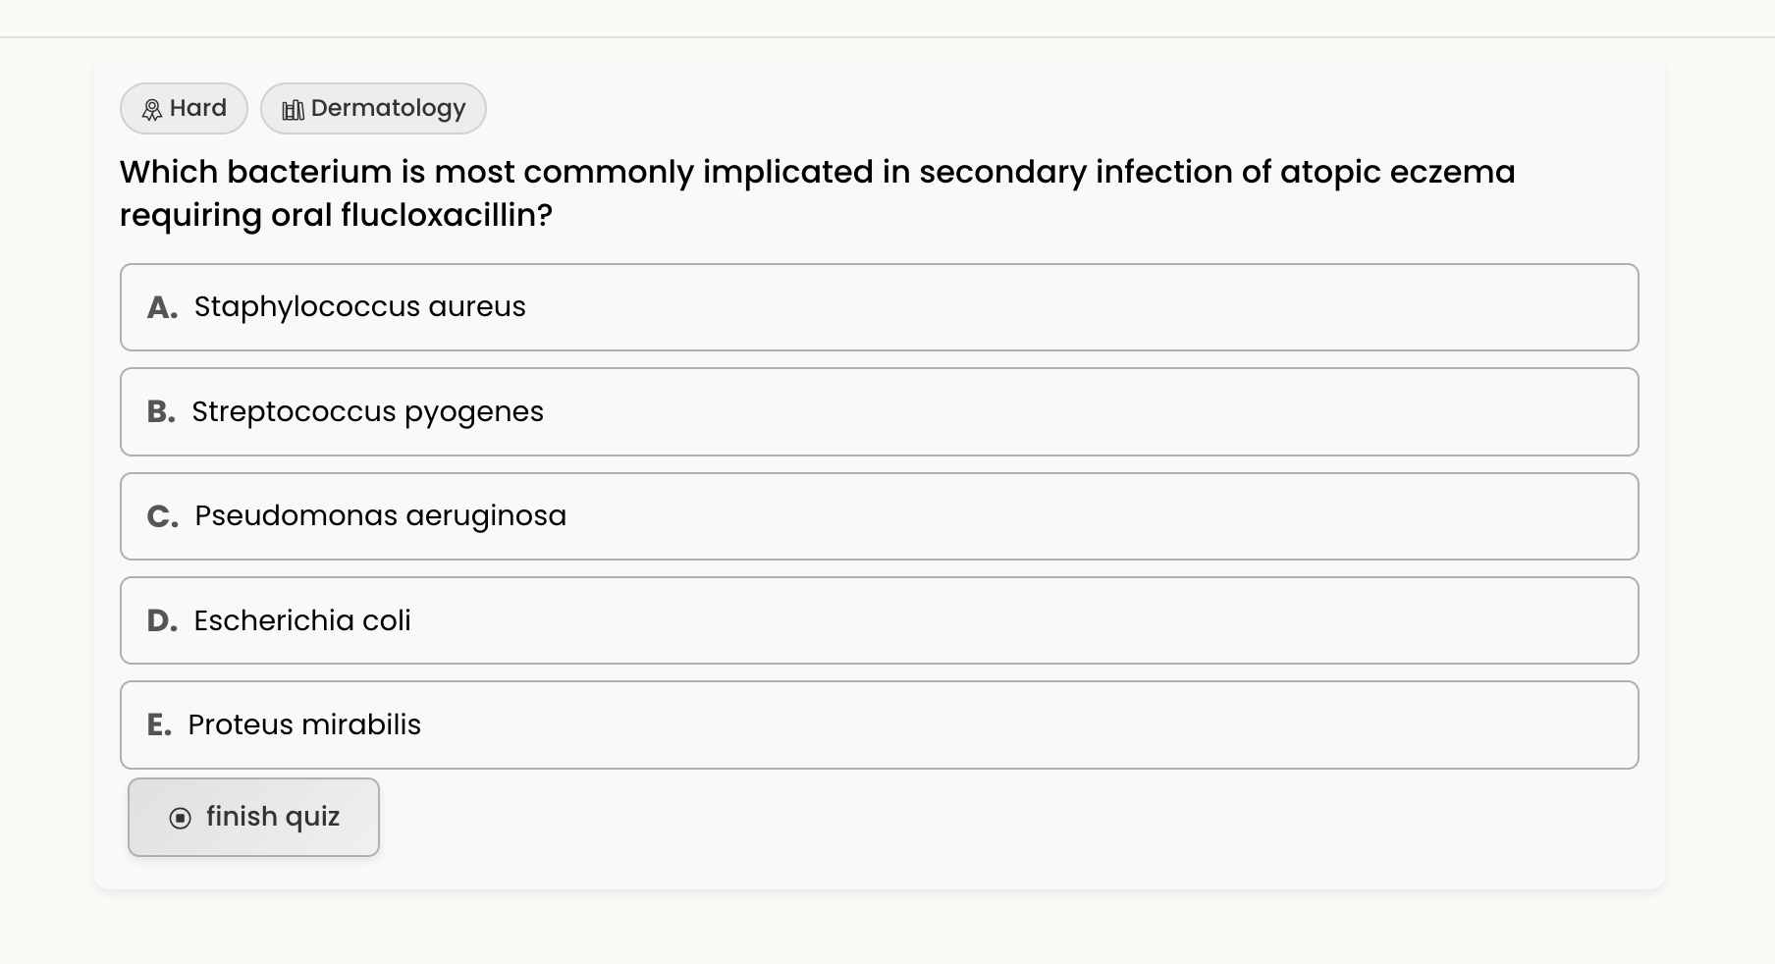1775x964 pixels.
Task: Click the question text about atopic eczema
Action: [x=817, y=173]
